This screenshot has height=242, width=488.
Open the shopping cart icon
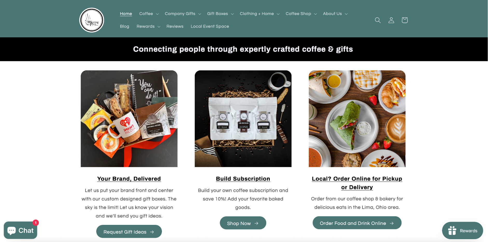point(405,20)
